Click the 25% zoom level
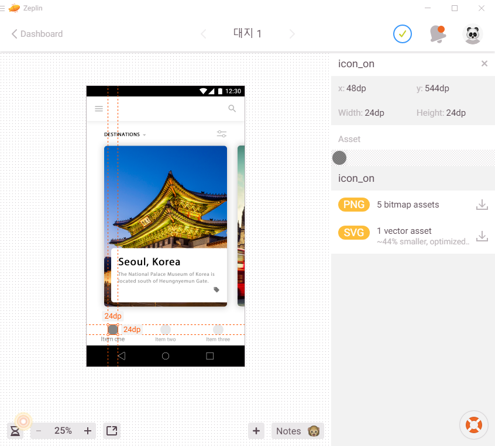This screenshot has width=495, height=446. tap(63, 431)
